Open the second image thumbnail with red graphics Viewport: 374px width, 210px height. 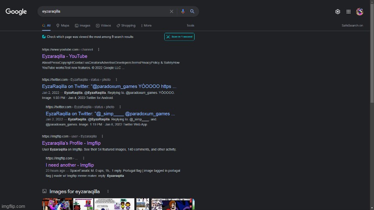tap(83, 204)
